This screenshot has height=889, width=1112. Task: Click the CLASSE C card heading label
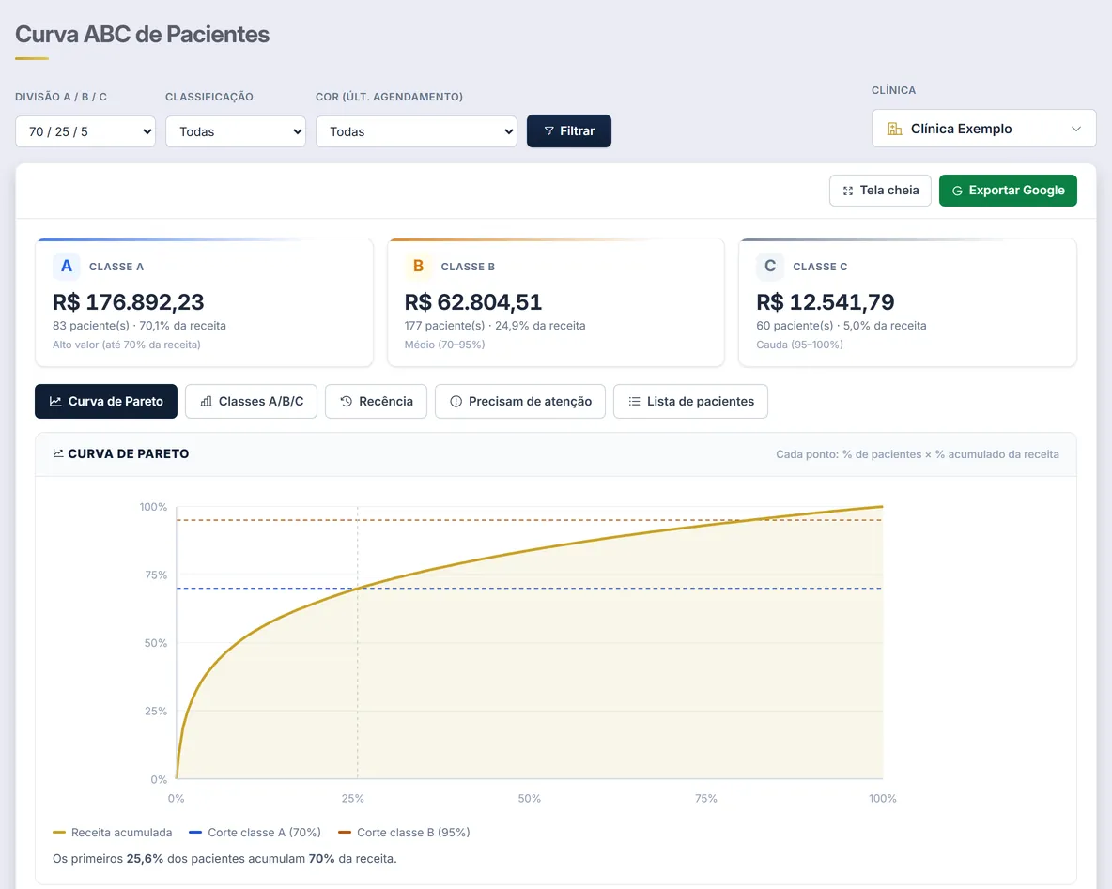click(820, 267)
